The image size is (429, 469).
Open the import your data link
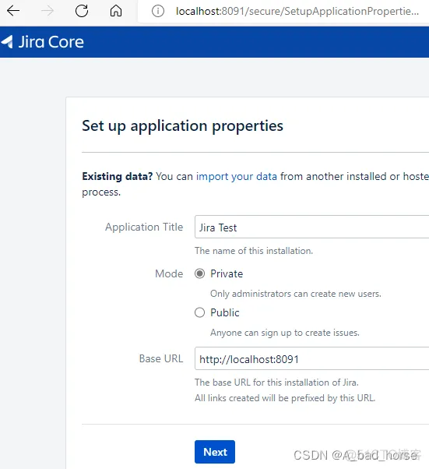pyautogui.click(x=236, y=177)
